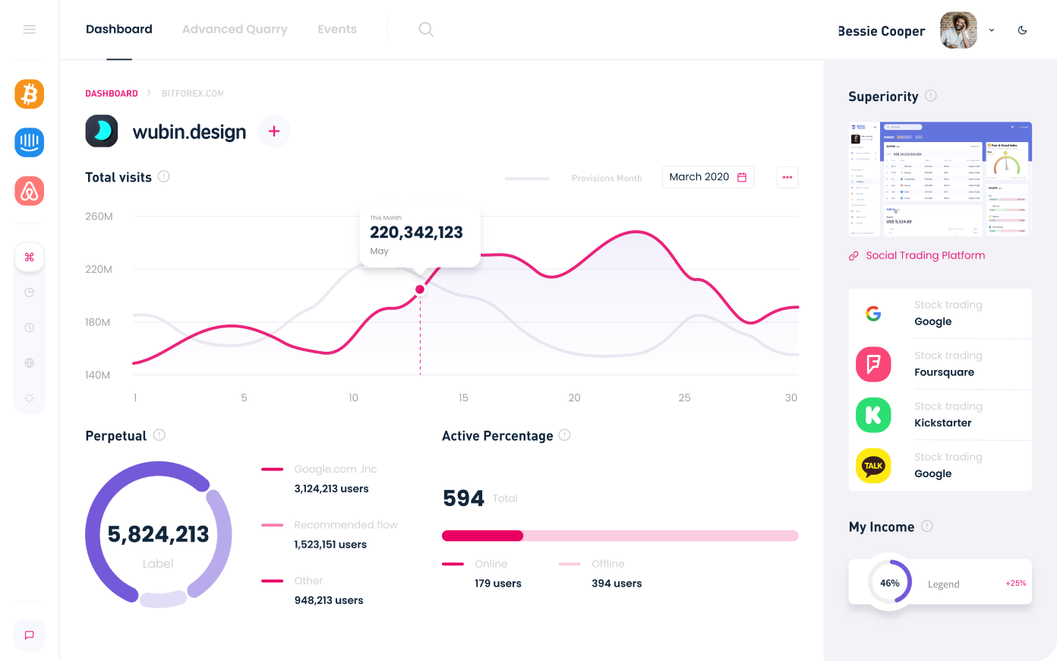1057x661 pixels.
Task: Click the Legend label in income card
Action: pos(944,584)
